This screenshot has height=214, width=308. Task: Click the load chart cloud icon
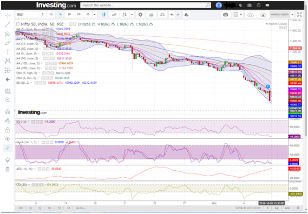(x=251, y=15)
